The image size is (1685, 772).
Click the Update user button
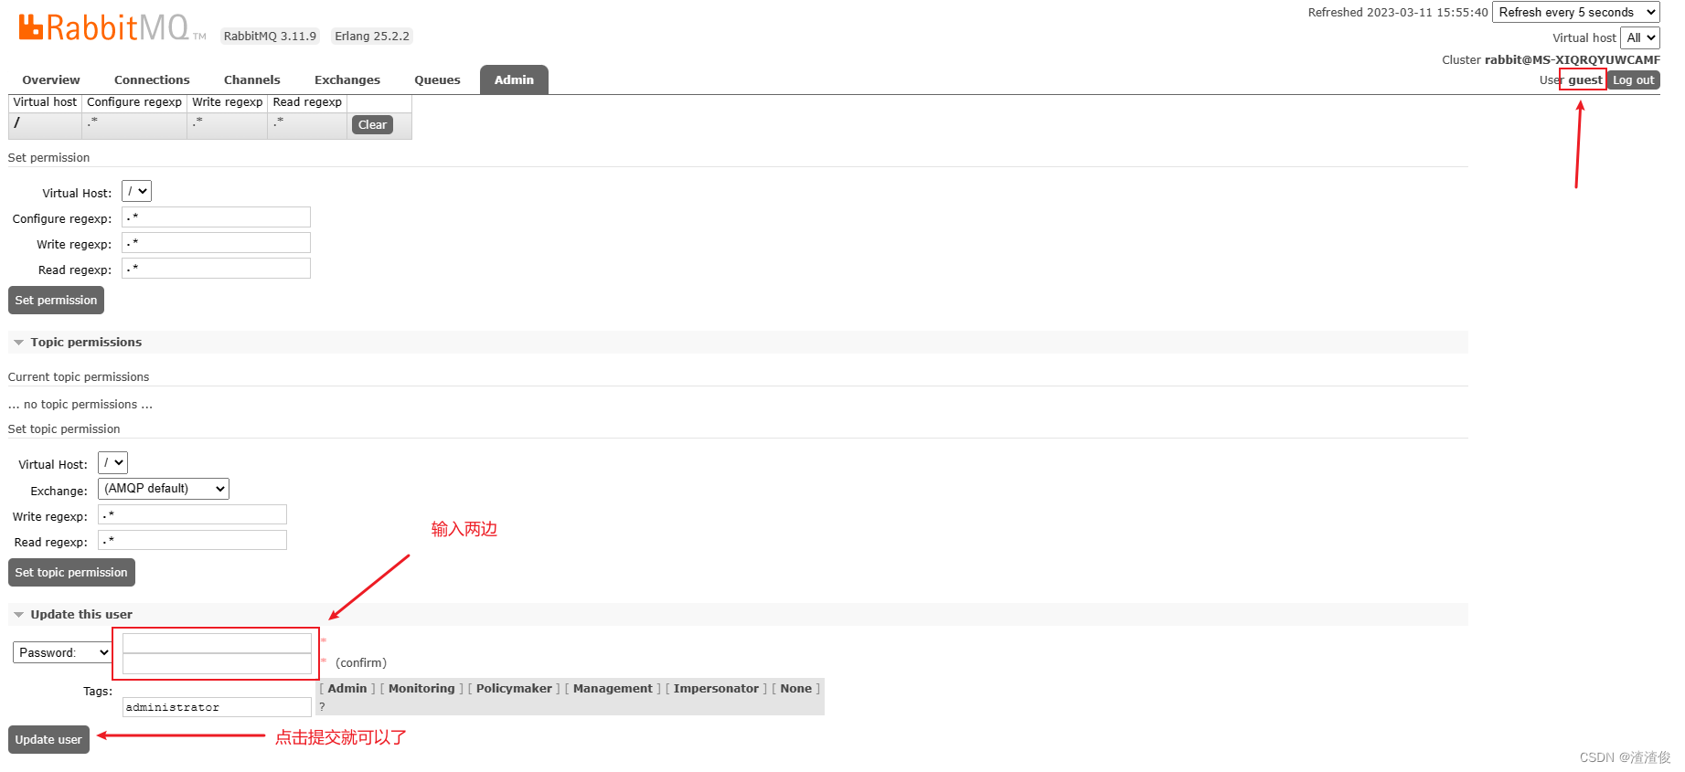tap(48, 739)
